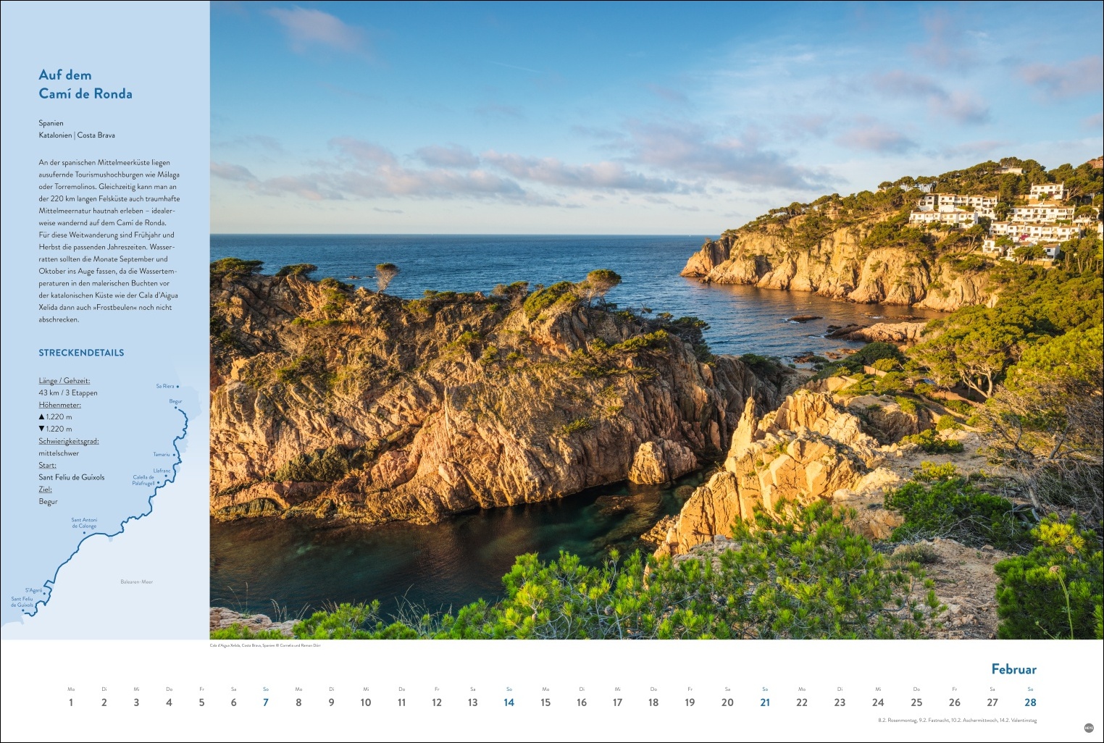Select Sunday 14 in the calendar
The image size is (1104, 743).
pyautogui.click(x=509, y=702)
